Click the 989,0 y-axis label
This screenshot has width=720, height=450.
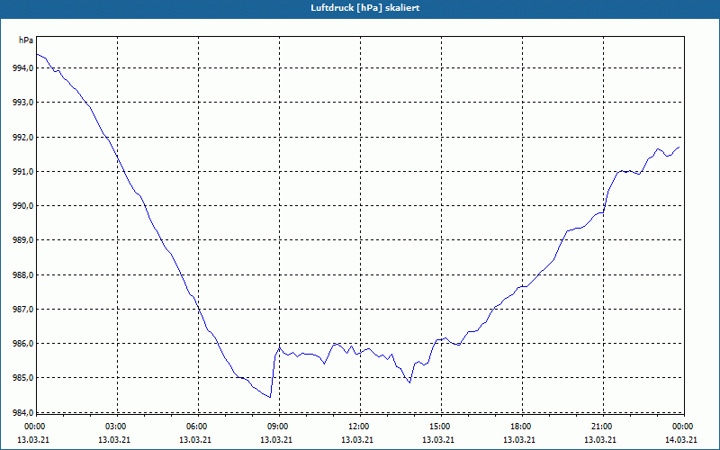pyautogui.click(x=22, y=240)
